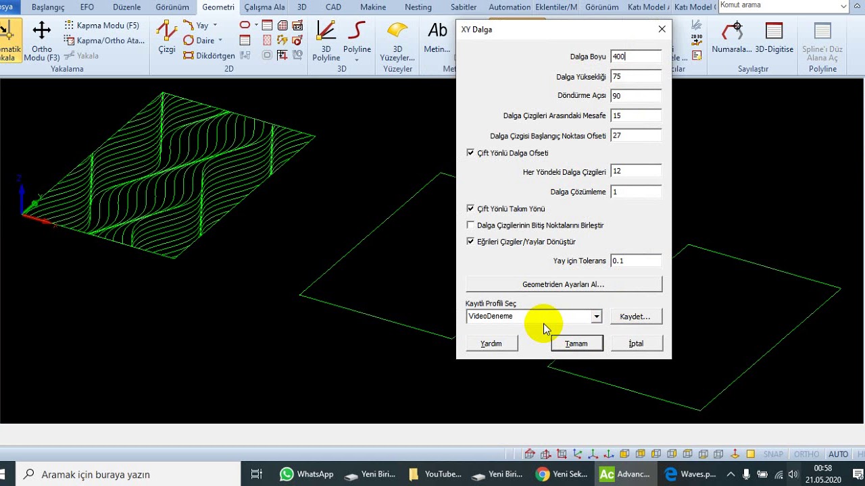The image size is (865, 486).
Task: Open the 3D Yüzeyler surfaces tool
Action: (x=397, y=40)
